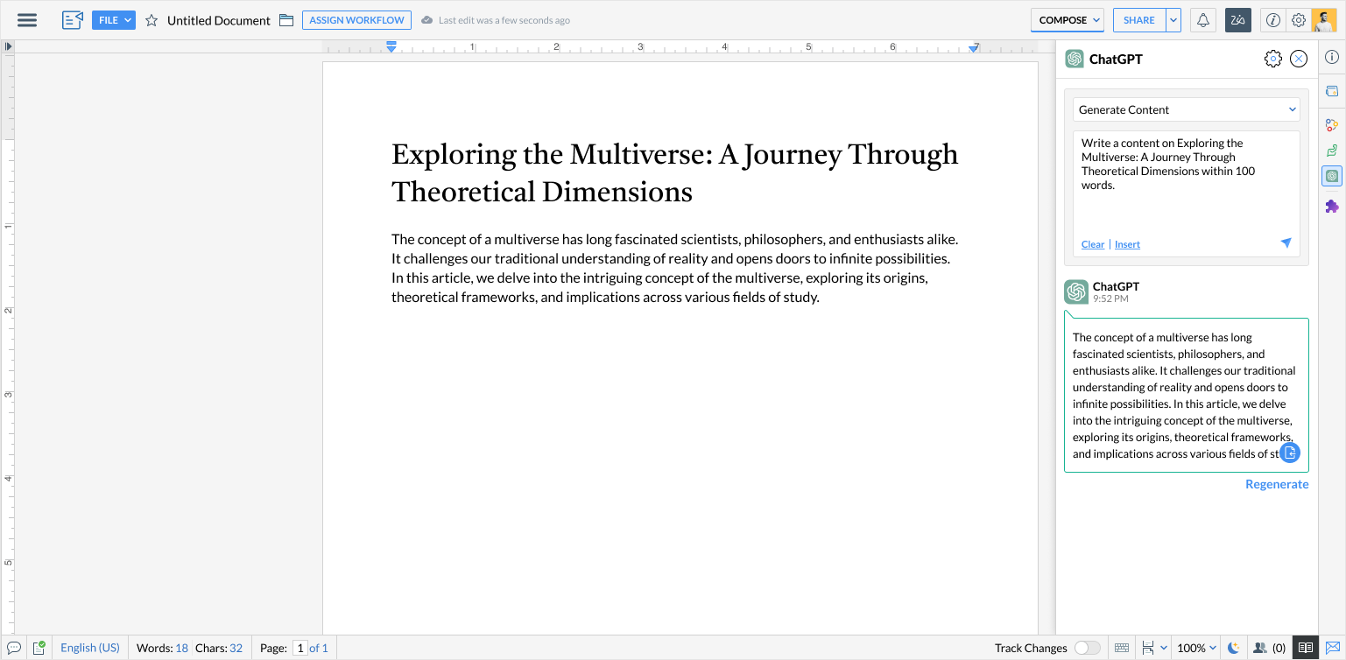The image size is (1346, 660).
Task: Open ChatGPT panel settings gear
Action: tap(1273, 59)
